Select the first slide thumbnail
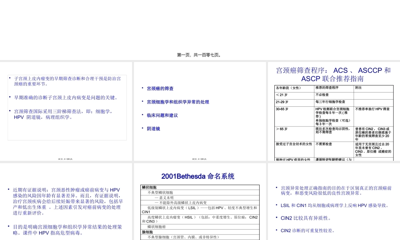Screen dimensions: 400x240 pos(66,112)
